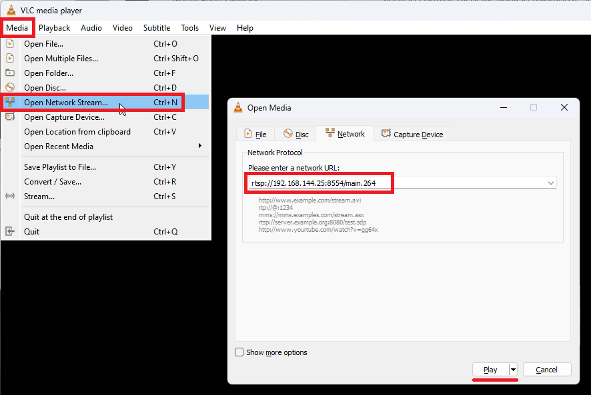Screen dimensions: 591x395
Task: Click the Open Multiple Files icon
Action: (x=10, y=59)
